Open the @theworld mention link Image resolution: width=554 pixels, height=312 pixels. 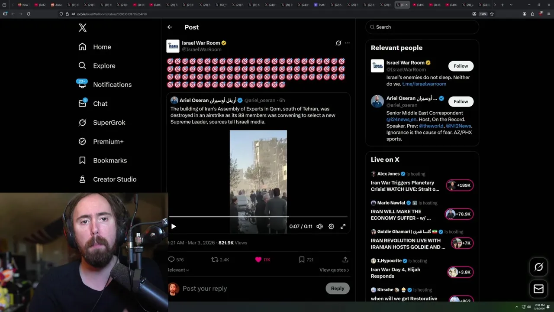tap(431, 126)
